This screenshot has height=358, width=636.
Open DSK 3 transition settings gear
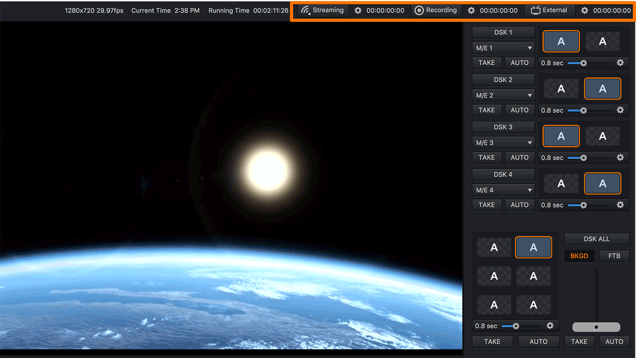[620, 157]
